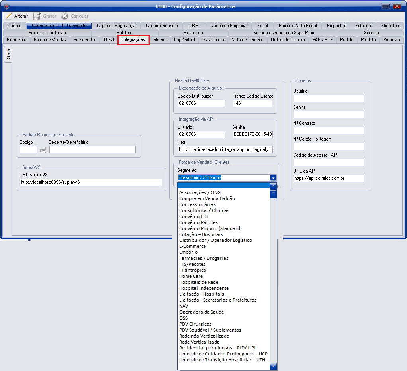Switch to the Financeiro tab
Screen dimensions: 407x371
(x=17, y=40)
